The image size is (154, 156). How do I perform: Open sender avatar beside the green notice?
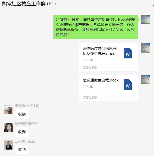(x=145, y=19)
